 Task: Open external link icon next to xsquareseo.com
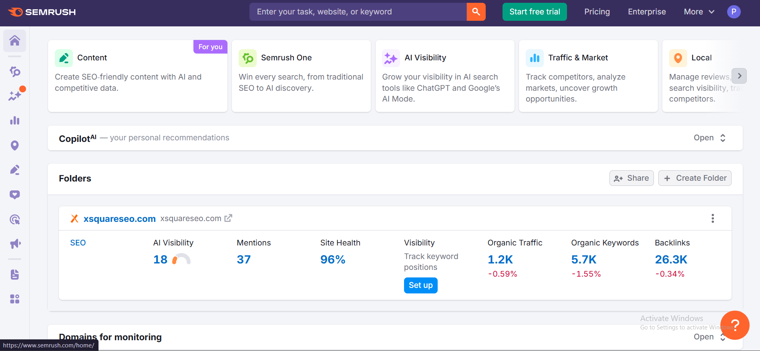[x=228, y=218]
